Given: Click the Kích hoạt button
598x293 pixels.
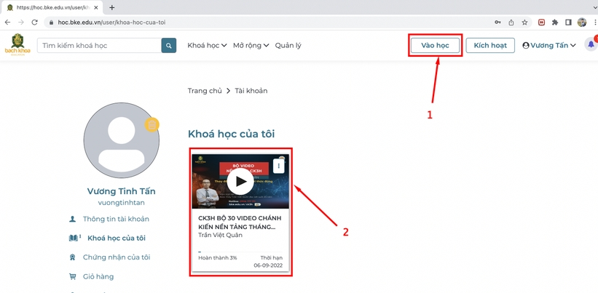Looking at the screenshot, I should pyautogui.click(x=490, y=45).
